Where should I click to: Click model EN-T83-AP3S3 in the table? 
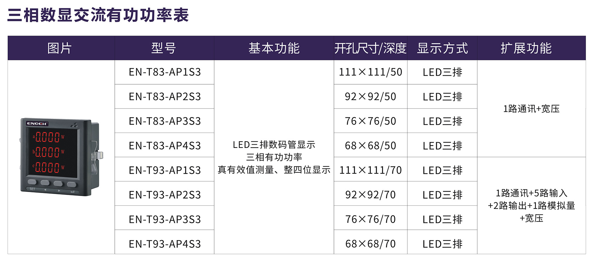tap(165, 121)
